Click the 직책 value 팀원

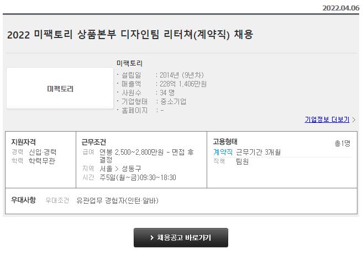click(x=242, y=161)
